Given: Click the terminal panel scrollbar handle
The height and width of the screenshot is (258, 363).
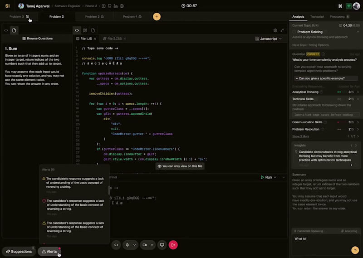Looking at the screenshot, I should [x=109, y=190].
